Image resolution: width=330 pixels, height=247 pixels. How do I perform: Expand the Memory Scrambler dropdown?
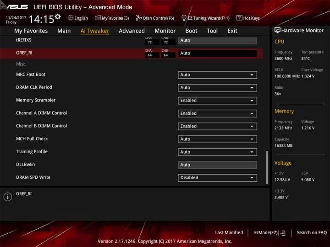[x=217, y=100]
